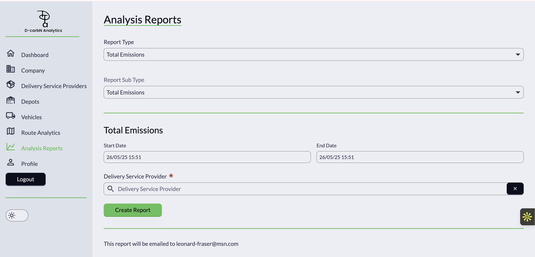Toggle the light/dark theme switch
This screenshot has width=535, height=257.
point(17,216)
